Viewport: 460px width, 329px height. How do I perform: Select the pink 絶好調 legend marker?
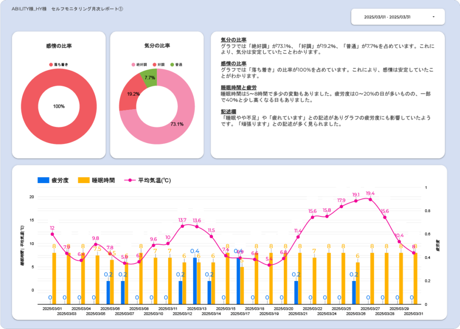click(133, 65)
